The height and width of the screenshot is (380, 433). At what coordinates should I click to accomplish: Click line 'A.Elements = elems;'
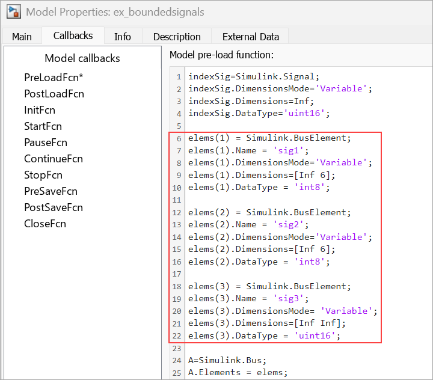(x=238, y=373)
